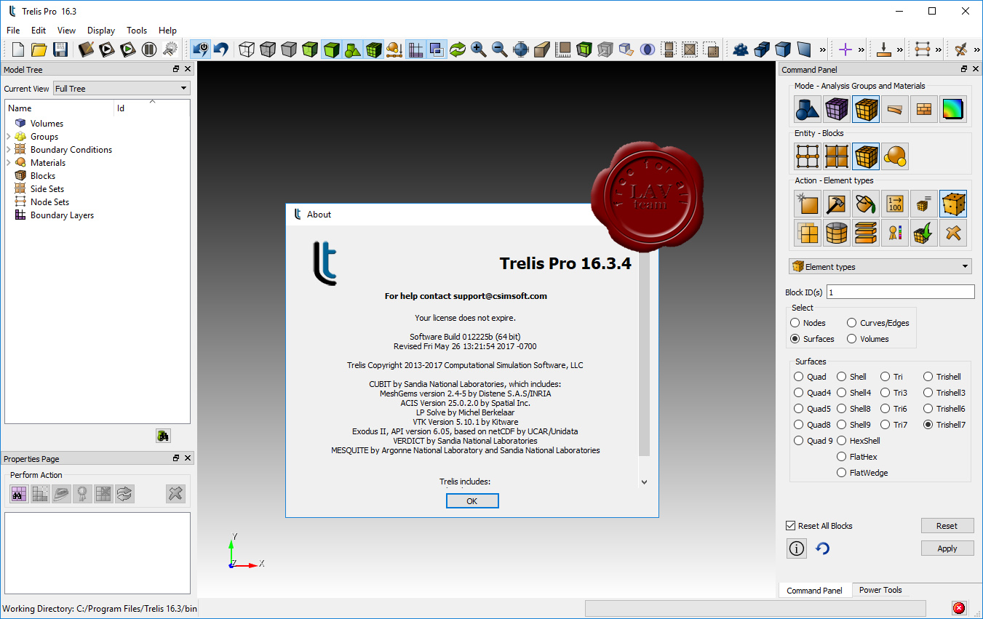Expand the toolbar overflow after the crosshair icon
Viewport: 983px width, 619px height.
(x=861, y=50)
